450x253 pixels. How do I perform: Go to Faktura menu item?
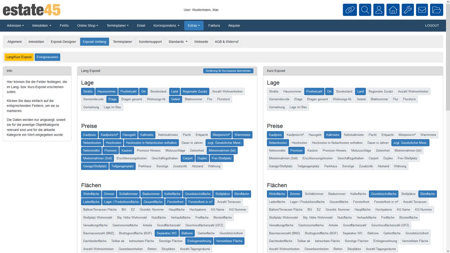pyautogui.click(x=214, y=26)
